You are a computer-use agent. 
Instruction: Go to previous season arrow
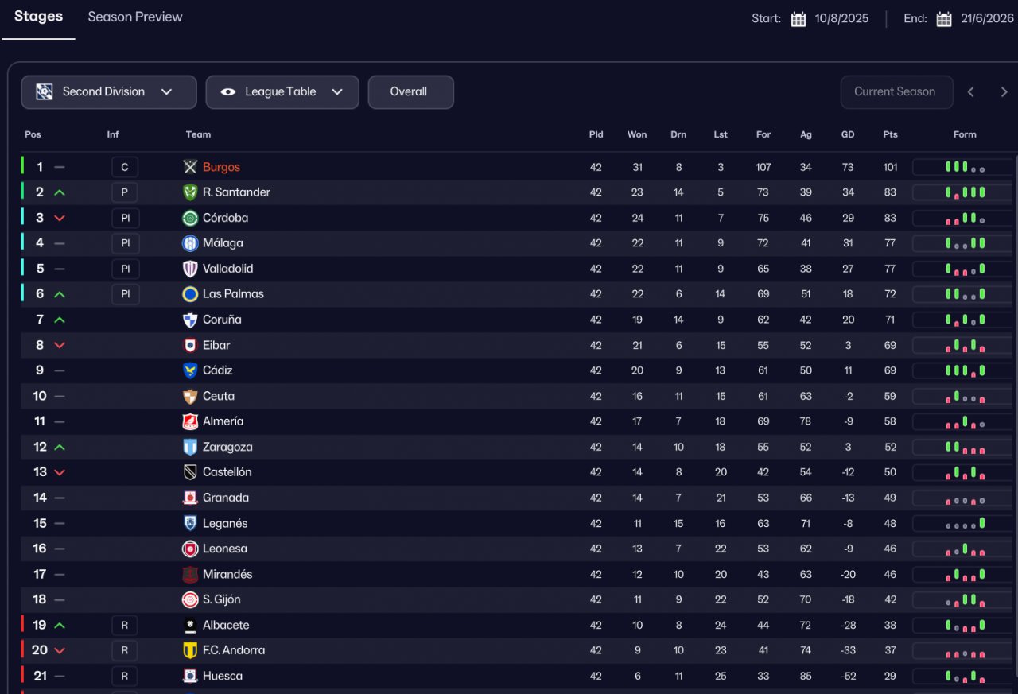(971, 92)
